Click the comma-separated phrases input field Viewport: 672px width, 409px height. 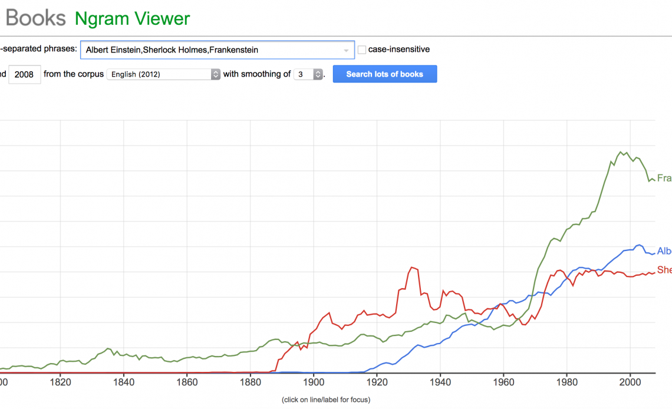[212, 50]
